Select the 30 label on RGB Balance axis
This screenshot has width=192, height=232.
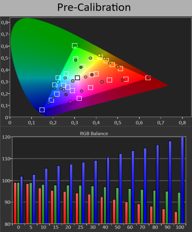point(93,227)
